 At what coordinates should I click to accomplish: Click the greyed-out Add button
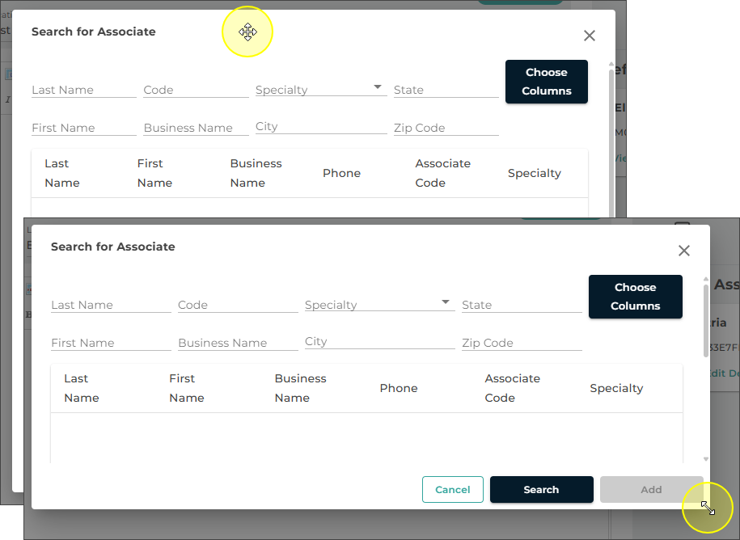tap(651, 490)
